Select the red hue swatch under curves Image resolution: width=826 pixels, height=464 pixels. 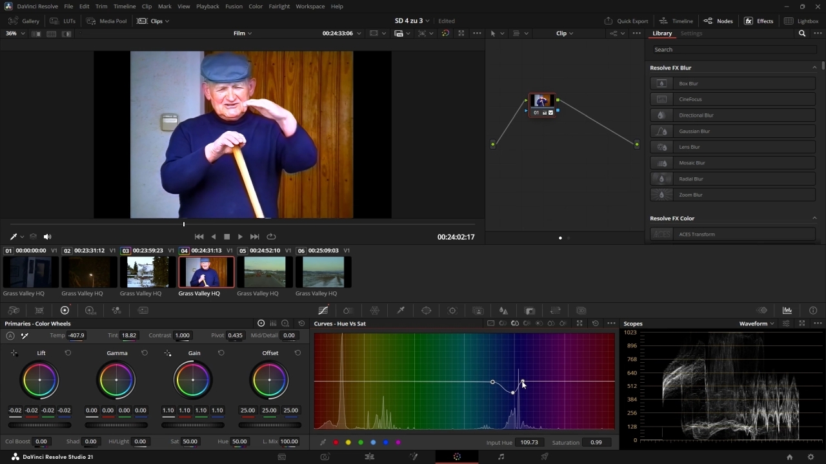coord(336,442)
